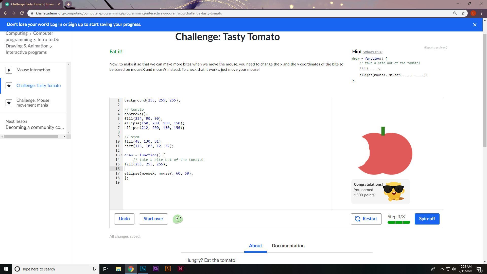487x274 pixels.
Task: Click the Restart button
Action: pos(366,219)
